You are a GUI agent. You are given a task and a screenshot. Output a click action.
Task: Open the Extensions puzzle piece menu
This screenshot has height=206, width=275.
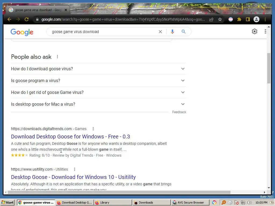pos(239,19)
